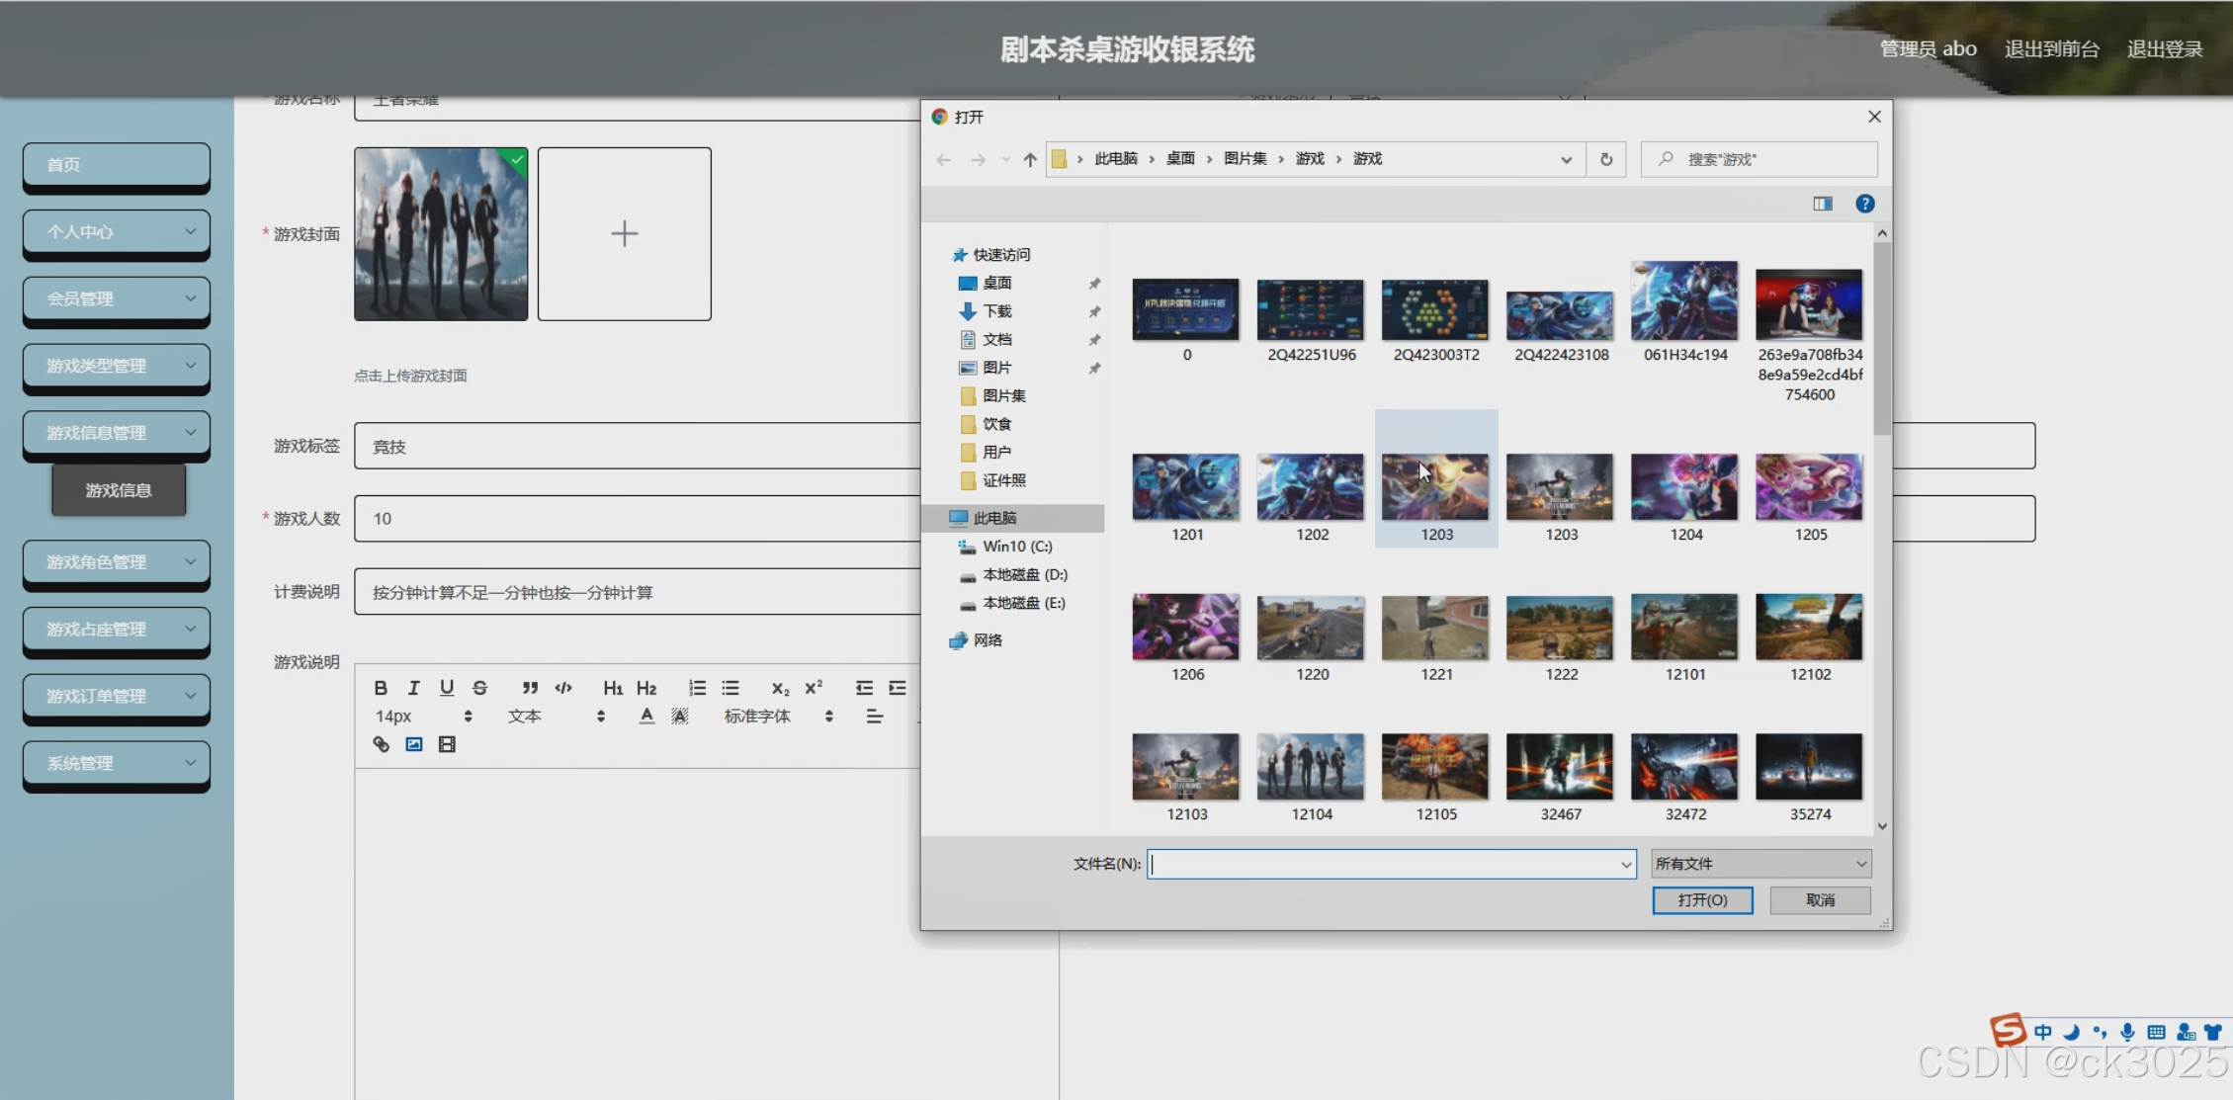The height and width of the screenshot is (1100, 2233).
Task: Expand the 会员管理 sidebar menu
Action: (x=117, y=299)
